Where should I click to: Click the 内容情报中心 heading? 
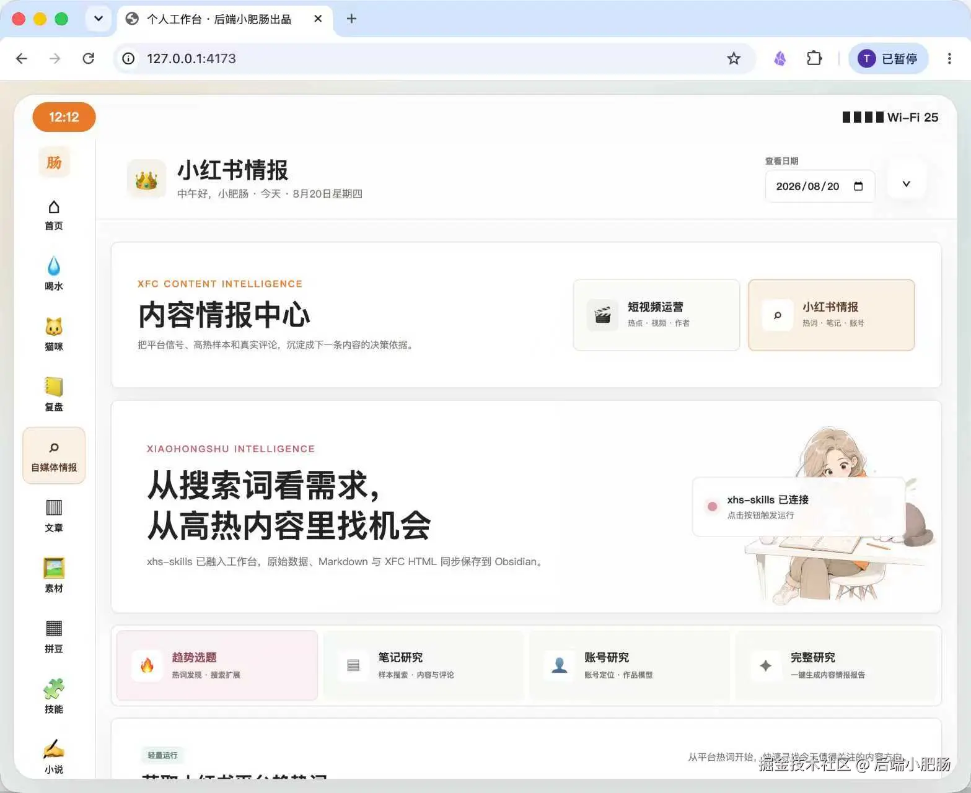[224, 315]
